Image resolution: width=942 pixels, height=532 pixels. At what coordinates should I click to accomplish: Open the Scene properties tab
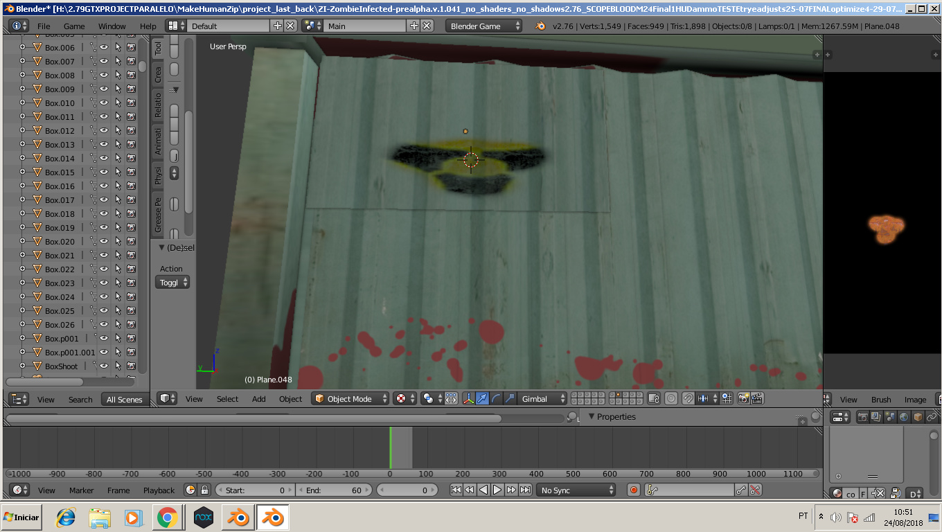pos(890,417)
